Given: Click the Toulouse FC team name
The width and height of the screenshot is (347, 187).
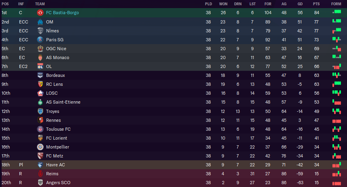Looking at the screenshot, I should (58, 129).
